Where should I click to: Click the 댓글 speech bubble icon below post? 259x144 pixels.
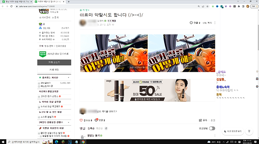pyautogui.click(x=96, y=120)
